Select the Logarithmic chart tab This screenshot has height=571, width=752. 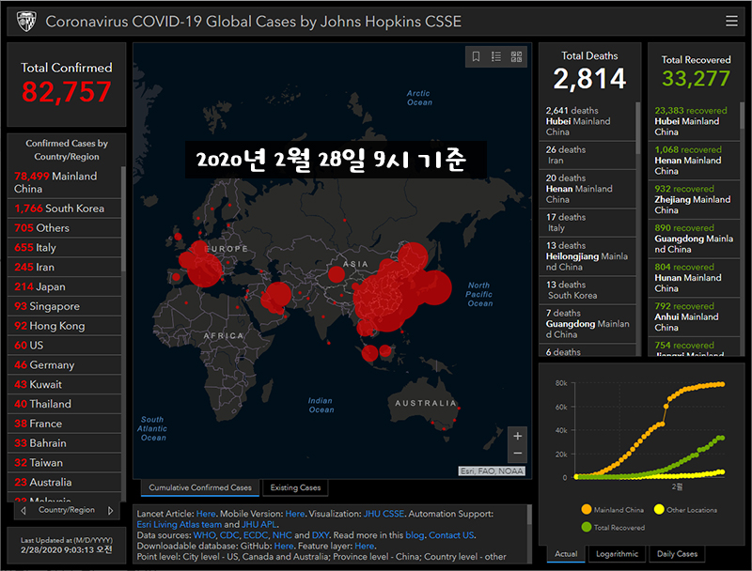tap(617, 554)
